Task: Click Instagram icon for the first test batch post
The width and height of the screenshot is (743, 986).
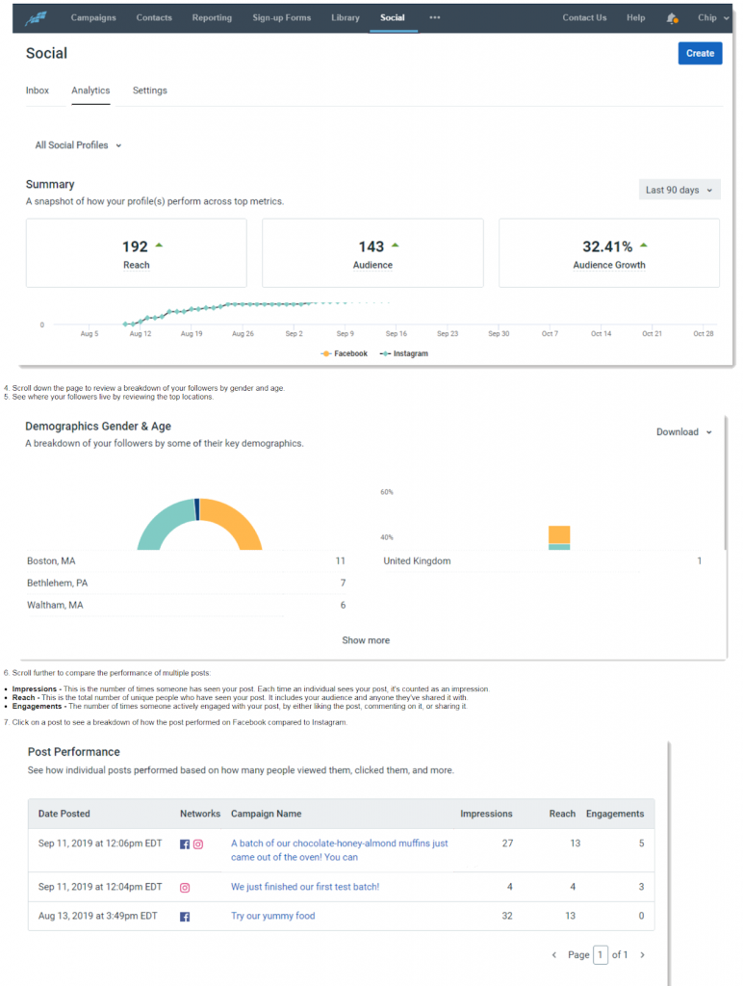Action: click(x=185, y=888)
